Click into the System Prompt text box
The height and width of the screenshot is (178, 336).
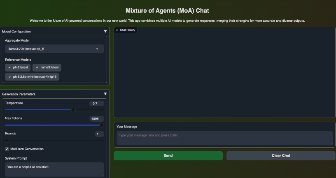tap(54, 169)
